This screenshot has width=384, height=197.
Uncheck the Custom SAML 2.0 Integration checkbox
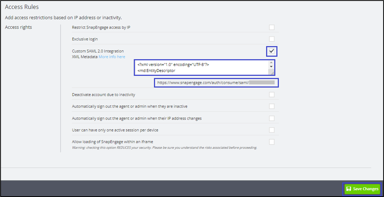coord(271,51)
